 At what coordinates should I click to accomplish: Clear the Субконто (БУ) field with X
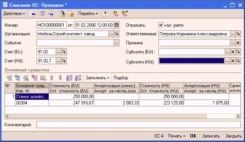click(x=233, y=52)
